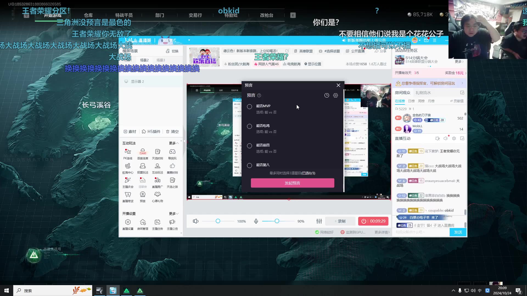Open prediction history clock icon
Viewport: 527px width, 296px height.
point(327,95)
